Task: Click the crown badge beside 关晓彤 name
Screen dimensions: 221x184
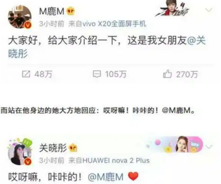Action: (x=73, y=147)
